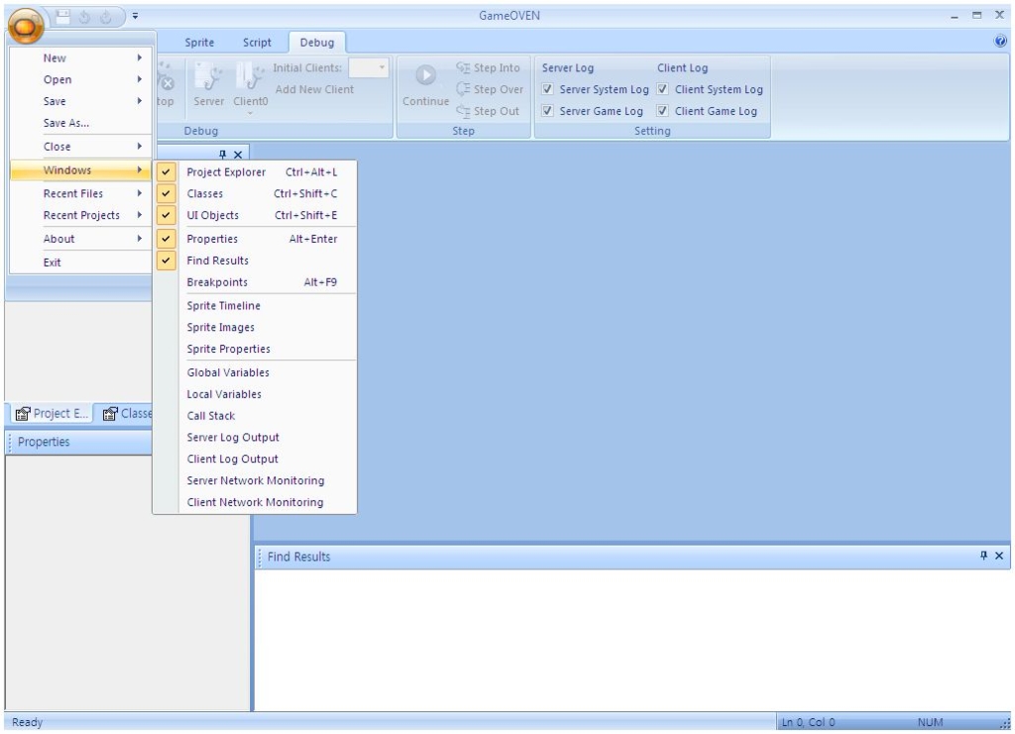Show the Sprite Timeline window
The image size is (1015, 734).
pyautogui.click(x=255, y=306)
